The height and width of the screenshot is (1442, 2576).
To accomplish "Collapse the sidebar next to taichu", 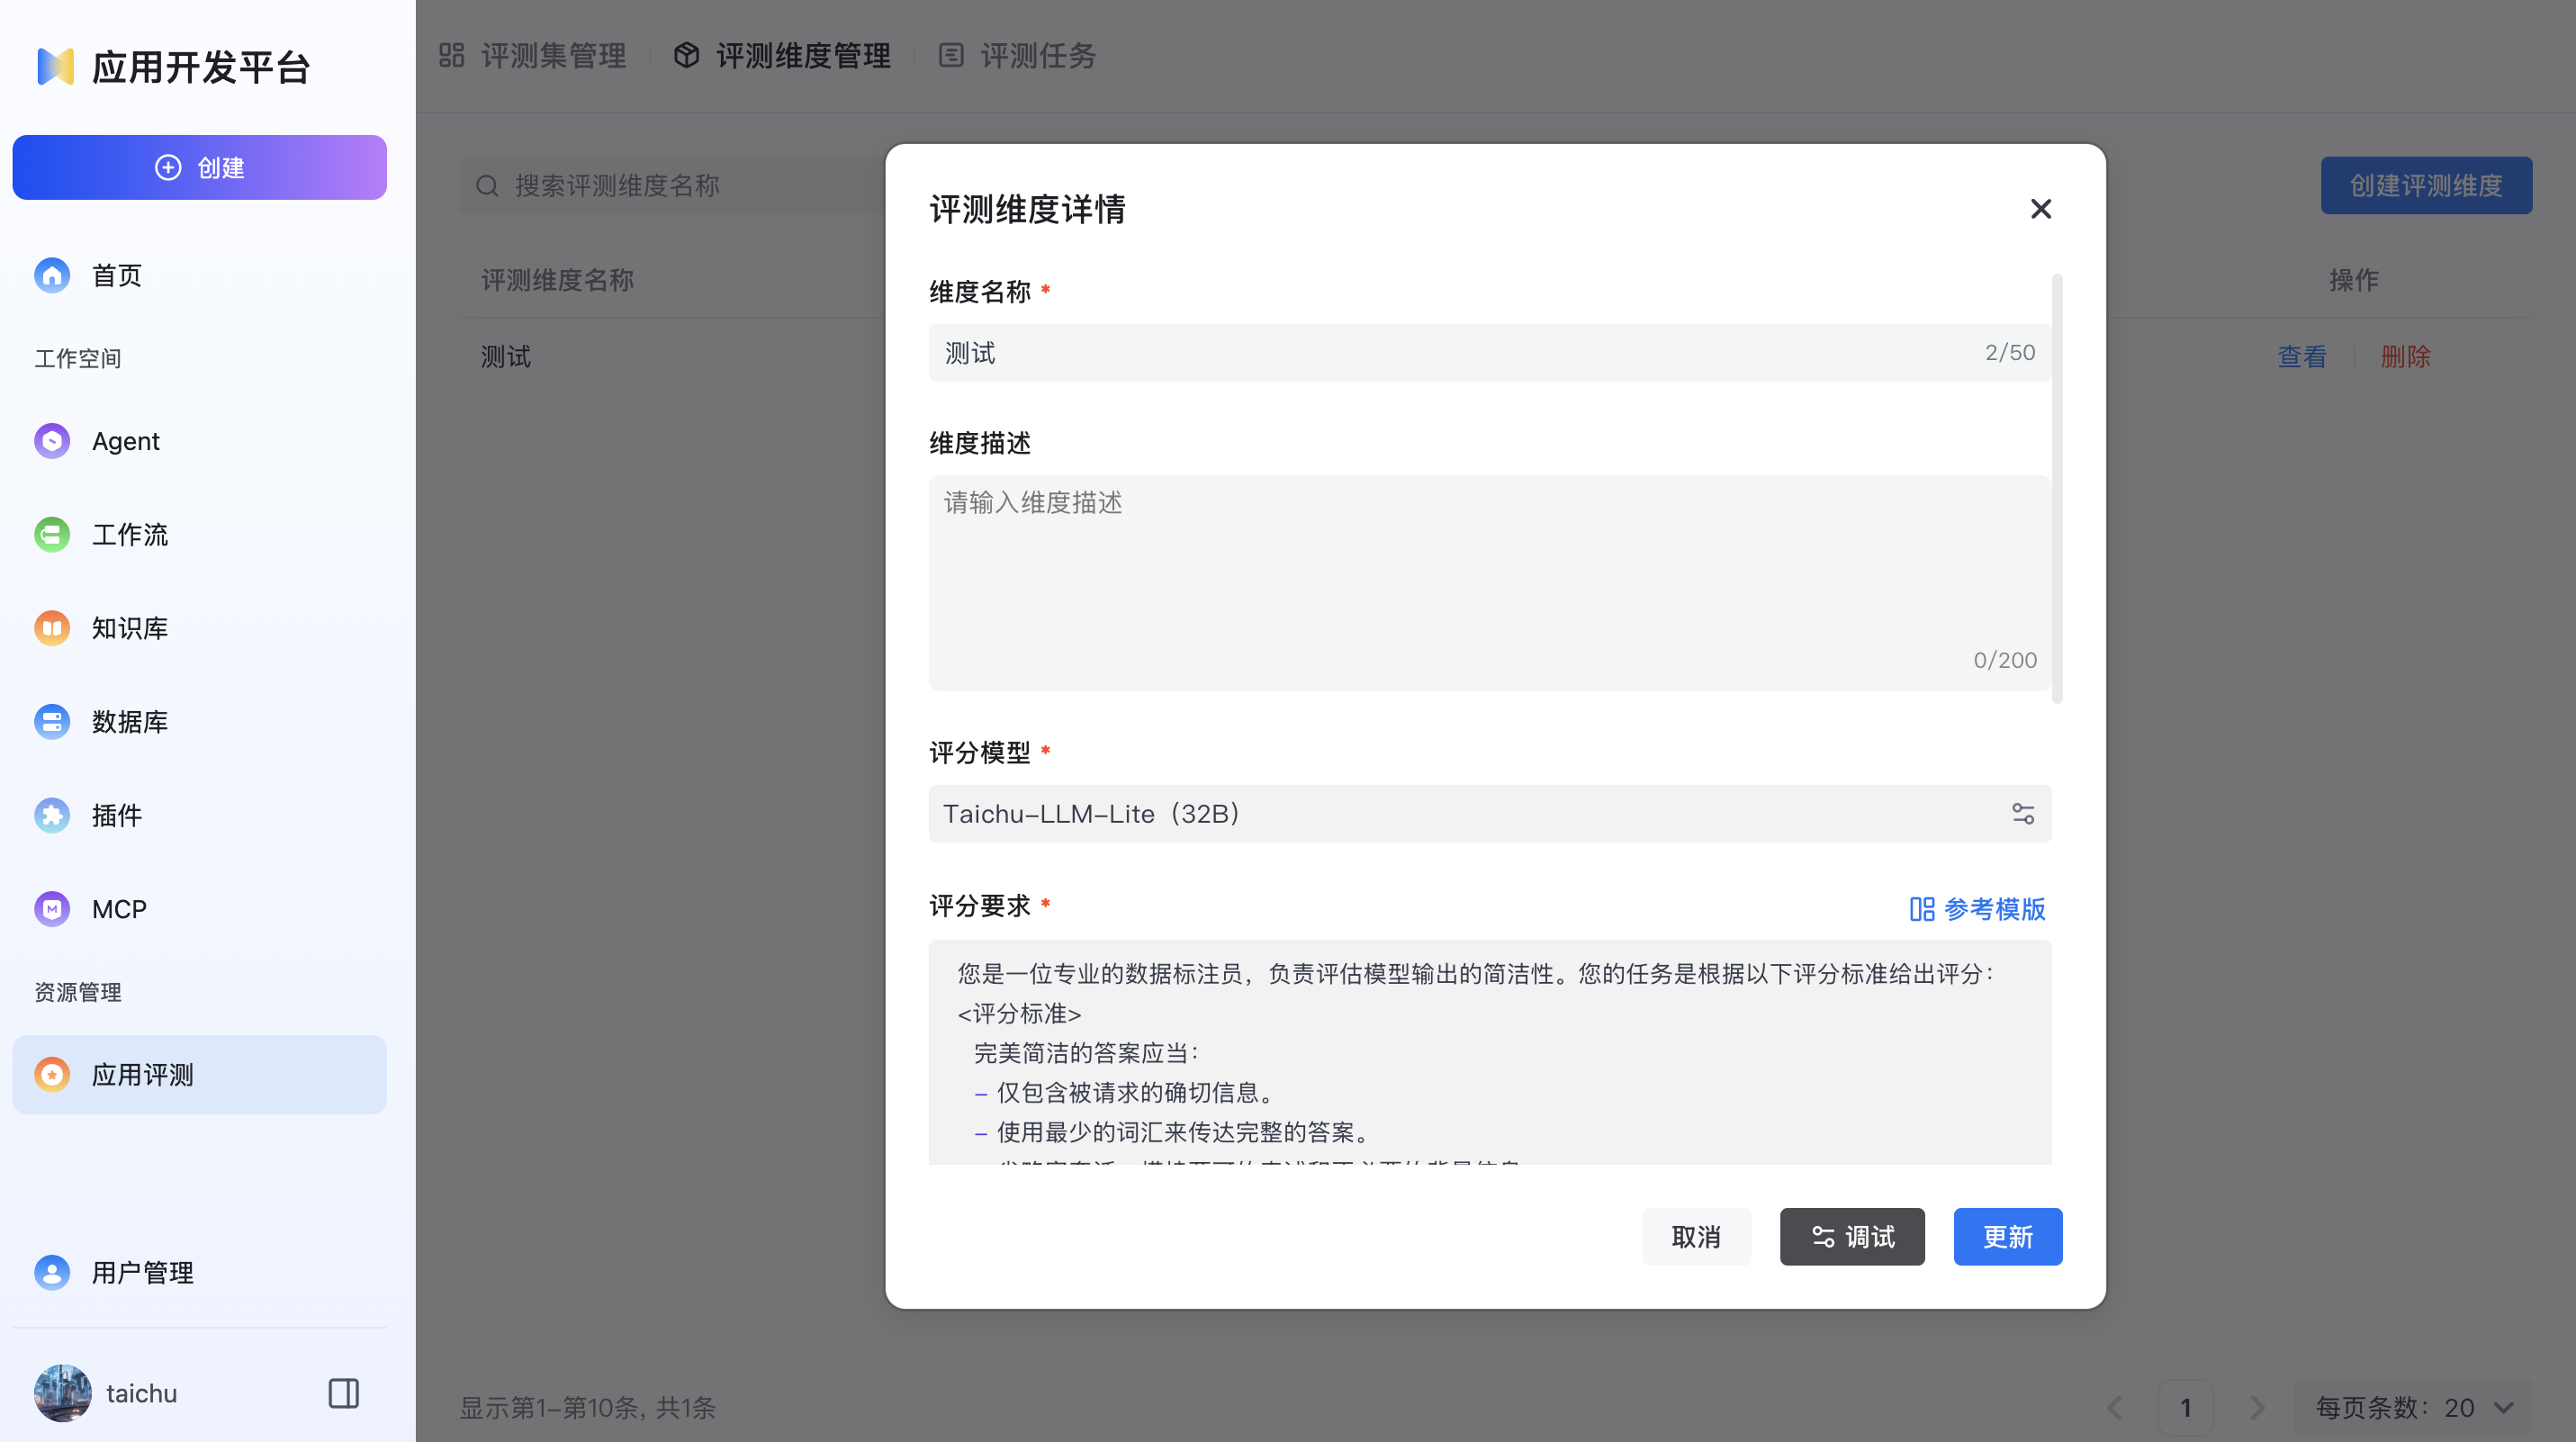I will pos(343,1392).
